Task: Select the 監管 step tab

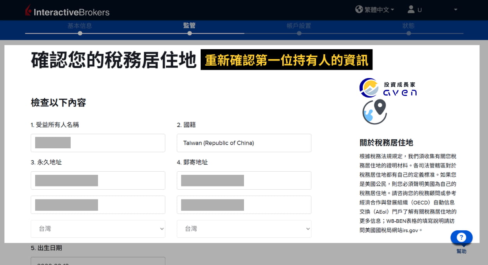Action: [189, 26]
